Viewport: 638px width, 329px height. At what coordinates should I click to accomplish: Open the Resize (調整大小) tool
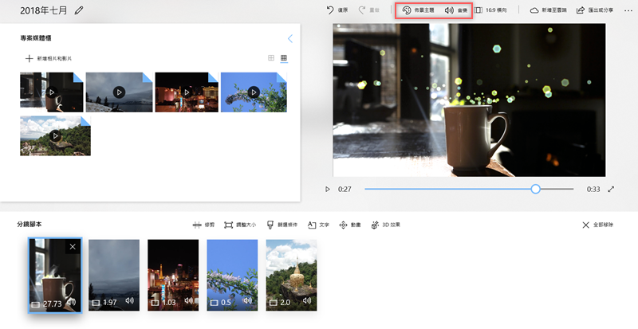pos(240,225)
